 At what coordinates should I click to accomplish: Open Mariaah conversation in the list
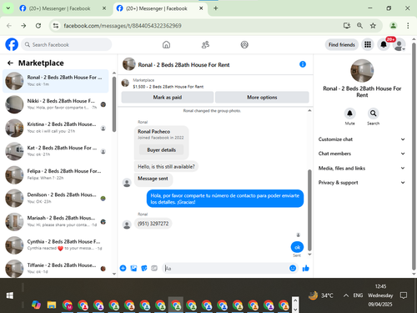pyautogui.click(x=56, y=221)
